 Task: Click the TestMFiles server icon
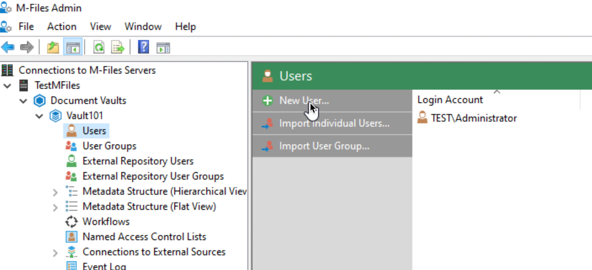(x=23, y=85)
